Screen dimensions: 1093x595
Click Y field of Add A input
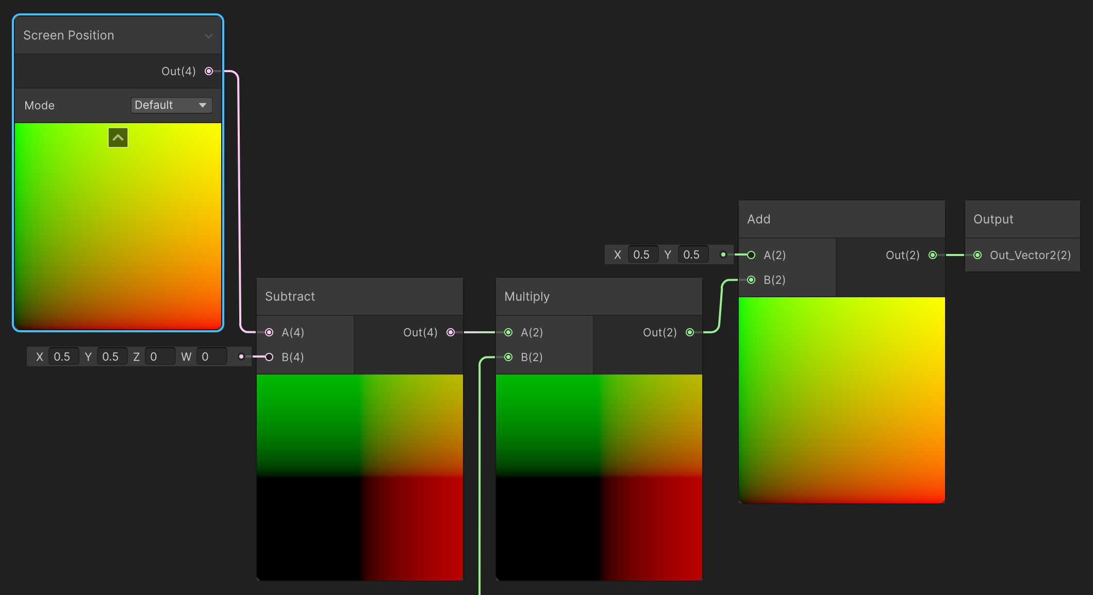pyautogui.click(x=692, y=254)
